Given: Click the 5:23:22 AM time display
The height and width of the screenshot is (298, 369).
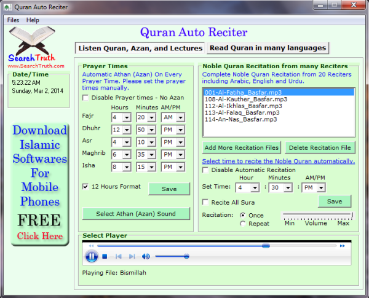Looking at the screenshot, I should tap(26, 82).
